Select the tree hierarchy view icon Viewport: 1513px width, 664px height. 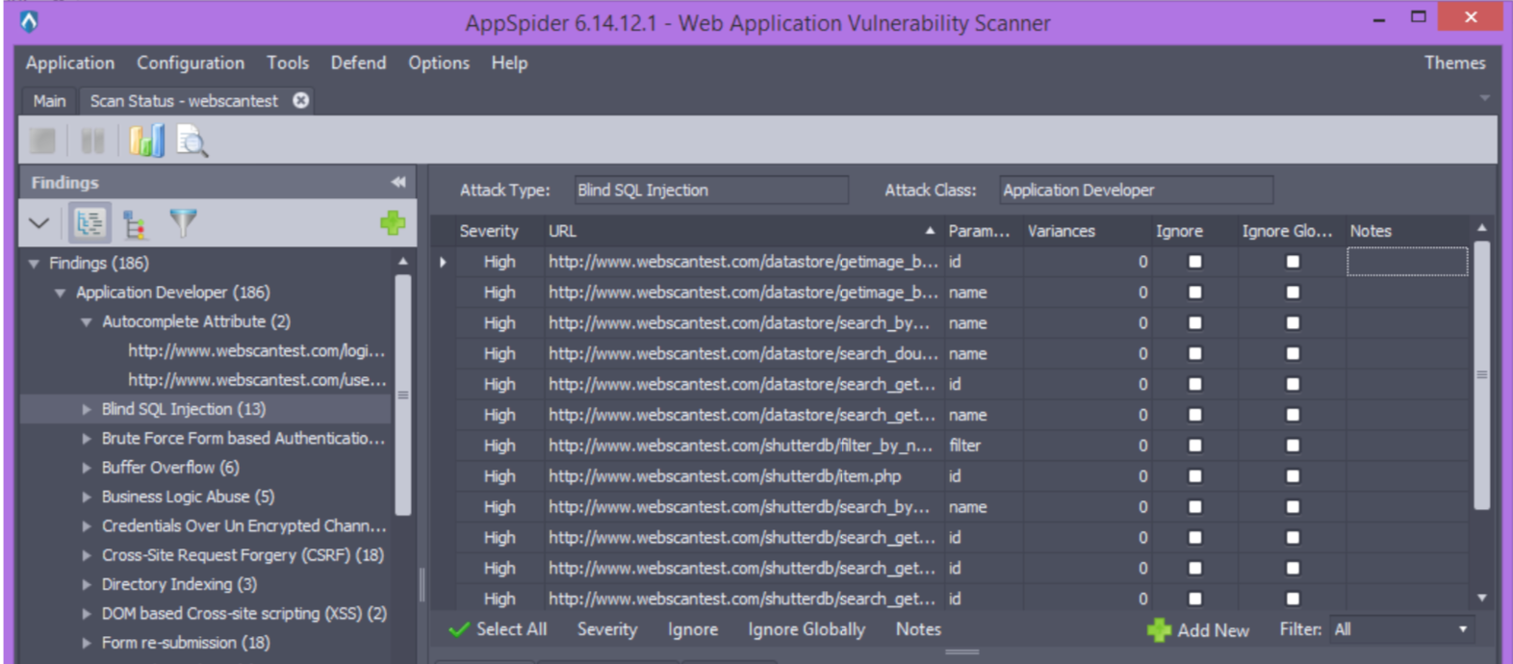tap(135, 224)
